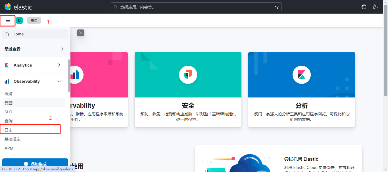Click the sidebar navigation scrollbar
This screenshot has width=388, height=172.
pyautogui.click(x=69, y=76)
